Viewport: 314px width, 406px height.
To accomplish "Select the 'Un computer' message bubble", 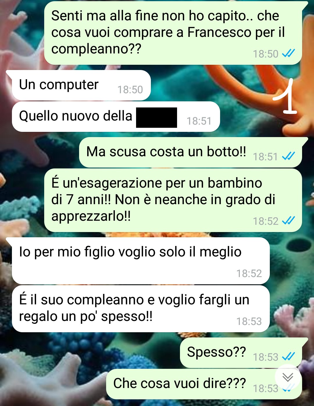I will click(x=81, y=85).
